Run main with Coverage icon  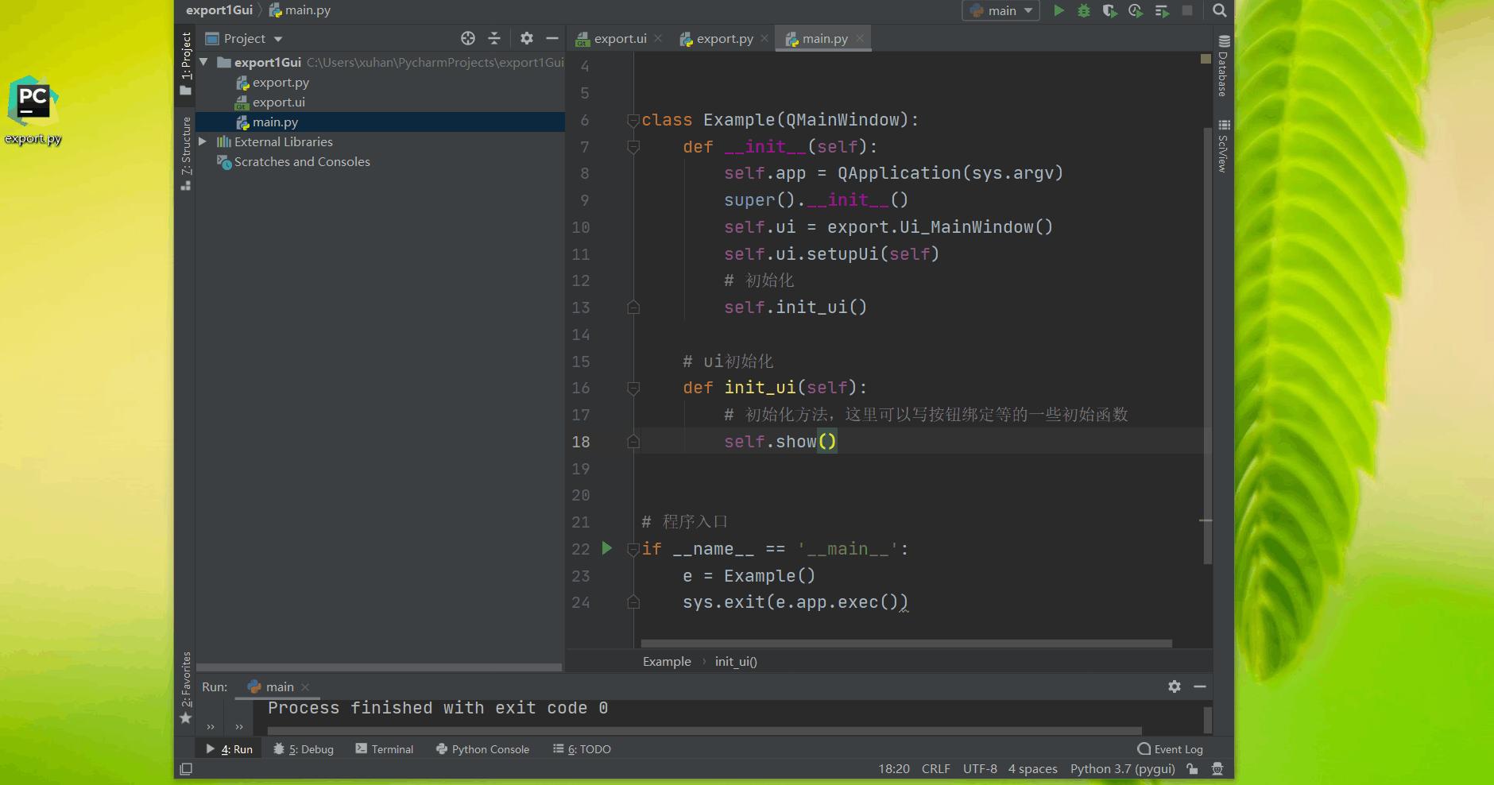(1110, 10)
